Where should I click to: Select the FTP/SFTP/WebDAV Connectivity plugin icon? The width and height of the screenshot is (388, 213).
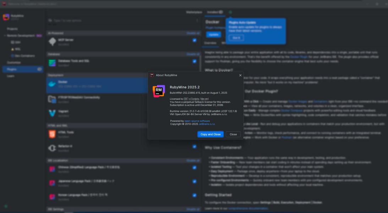52,99
